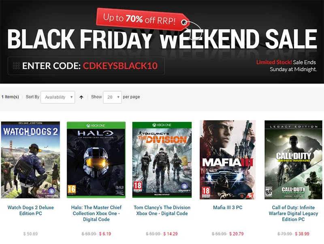The width and height of the screenshot is (324, 244).
Task: Open Watch Dogs 2 Deluxe Edition cover image
Action: (x=30, y=160)
